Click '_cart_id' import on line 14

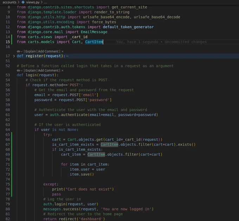pyautogui.click(x=78, y=37)
